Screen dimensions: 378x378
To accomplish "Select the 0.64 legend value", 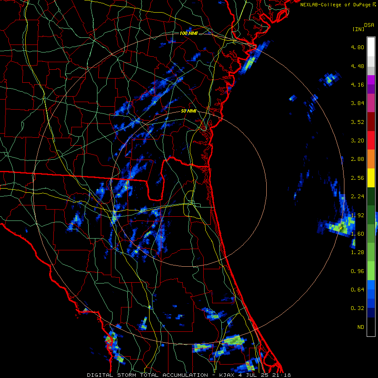I will click(357, 290).
